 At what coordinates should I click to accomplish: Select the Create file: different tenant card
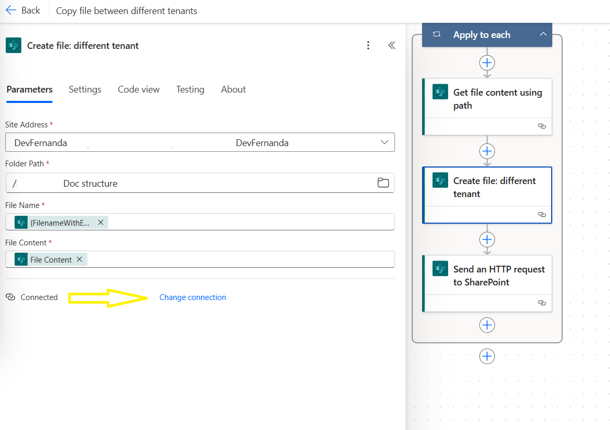coord(487,195)
